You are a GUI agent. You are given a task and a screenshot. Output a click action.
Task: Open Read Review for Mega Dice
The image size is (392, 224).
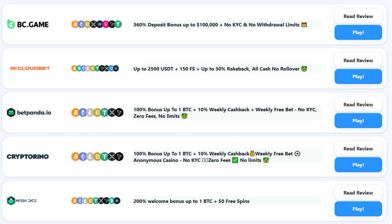click(358, 193)
